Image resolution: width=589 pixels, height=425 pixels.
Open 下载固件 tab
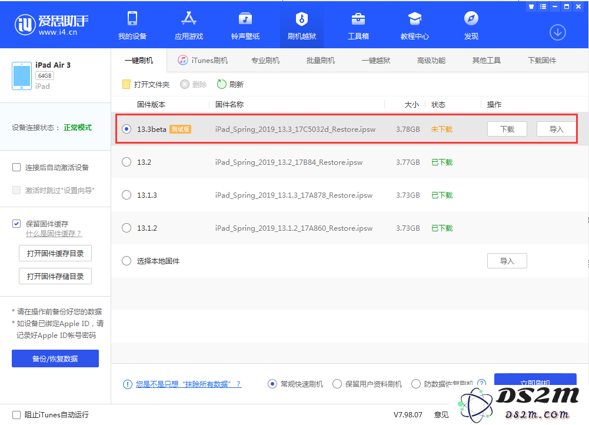542,61
